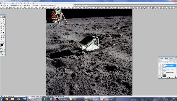Open the File menu

pyautogui.click(x=2, y=3)
